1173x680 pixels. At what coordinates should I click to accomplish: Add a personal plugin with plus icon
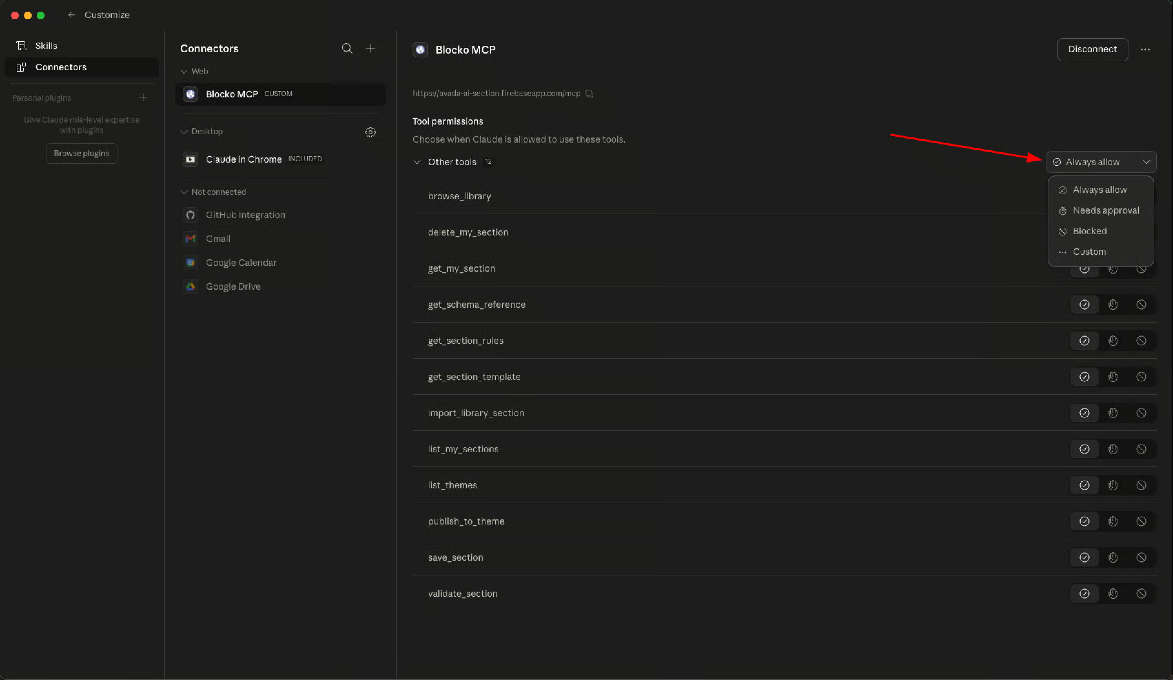143,98
